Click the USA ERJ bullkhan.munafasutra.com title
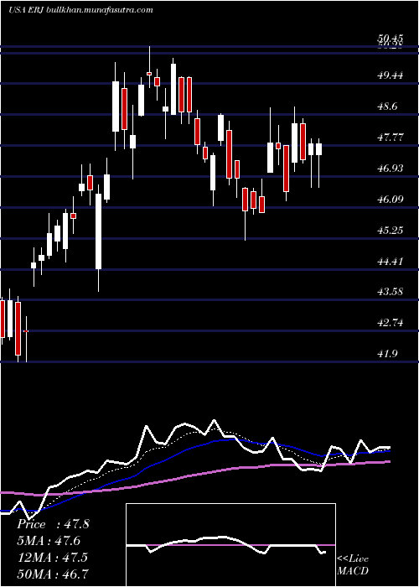This screenshot has height=587, width=419. click(80, 10)
